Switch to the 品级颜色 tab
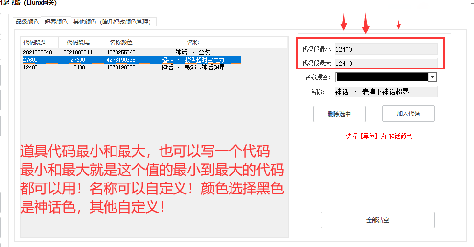This screenshot has height=247, width=474. coord(27,21)
